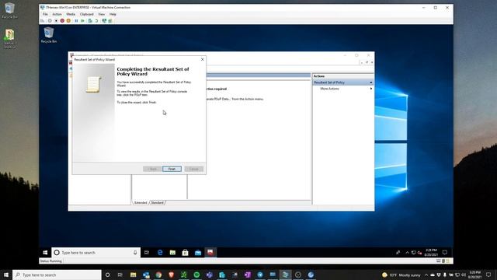497x280 pixels.
Task: Open Mail on the guest taskbar
Action: point(198,253)
